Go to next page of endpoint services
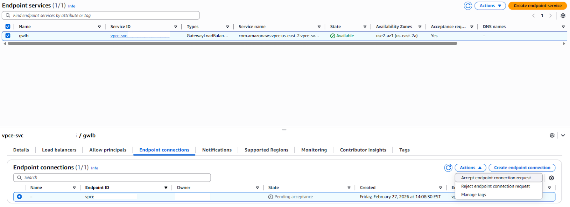 [x=550, y=16]
